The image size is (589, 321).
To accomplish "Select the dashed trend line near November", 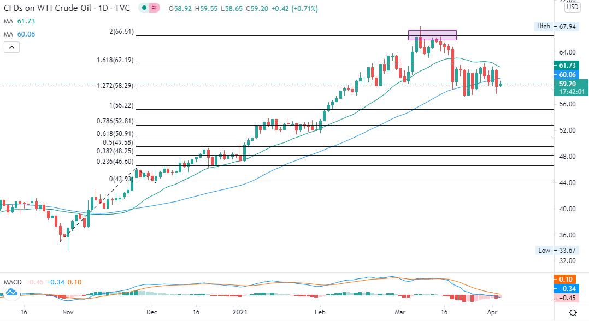I will (x=98, y=205).
